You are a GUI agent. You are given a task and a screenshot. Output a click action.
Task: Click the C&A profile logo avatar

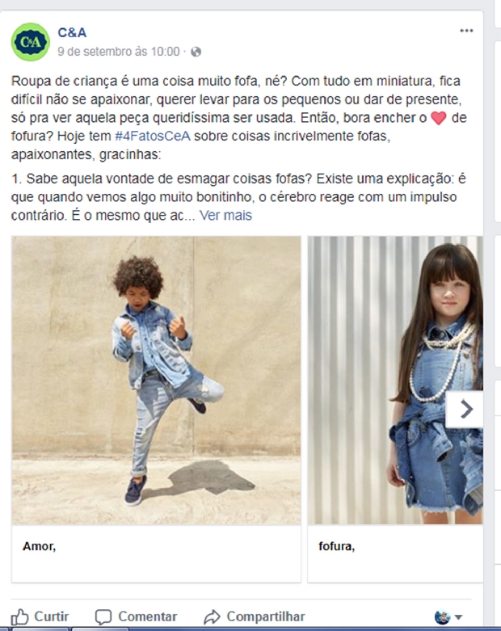pos(31,42)
